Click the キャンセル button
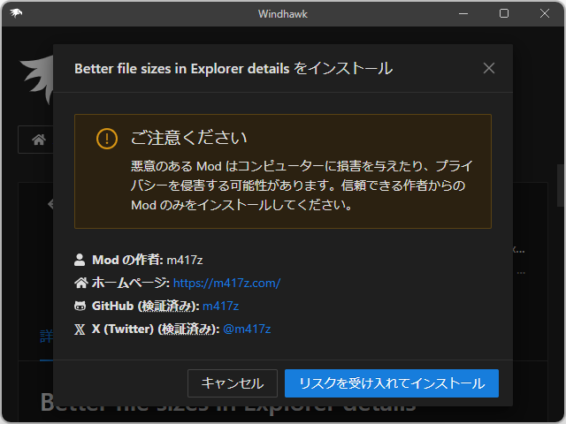The image size is (566, 424). click(x=233, y=383)
